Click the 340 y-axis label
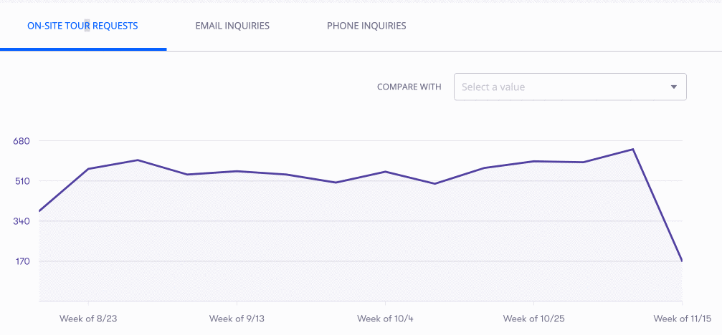This screenshot has width=722, height=335. click(21, 221)
